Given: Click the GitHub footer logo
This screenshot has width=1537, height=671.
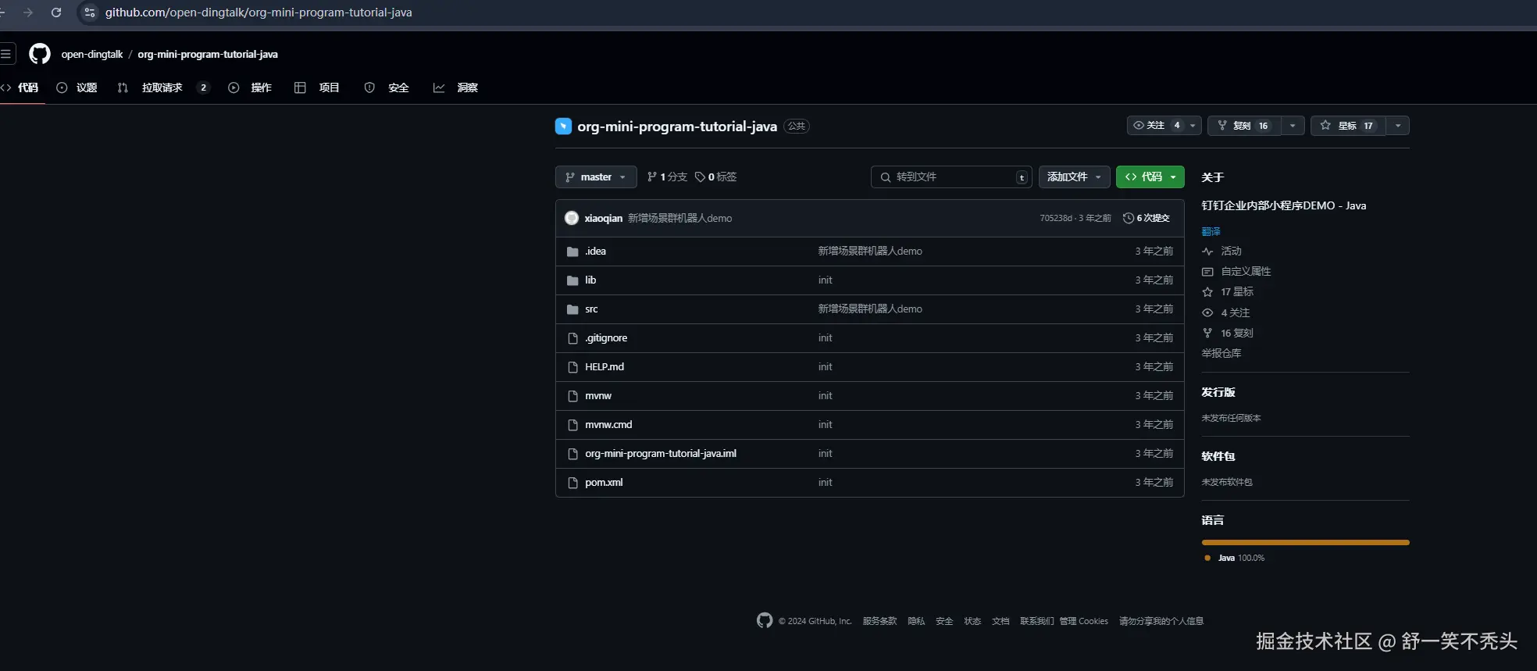Looking at the screenshot, I should point(765,620).
